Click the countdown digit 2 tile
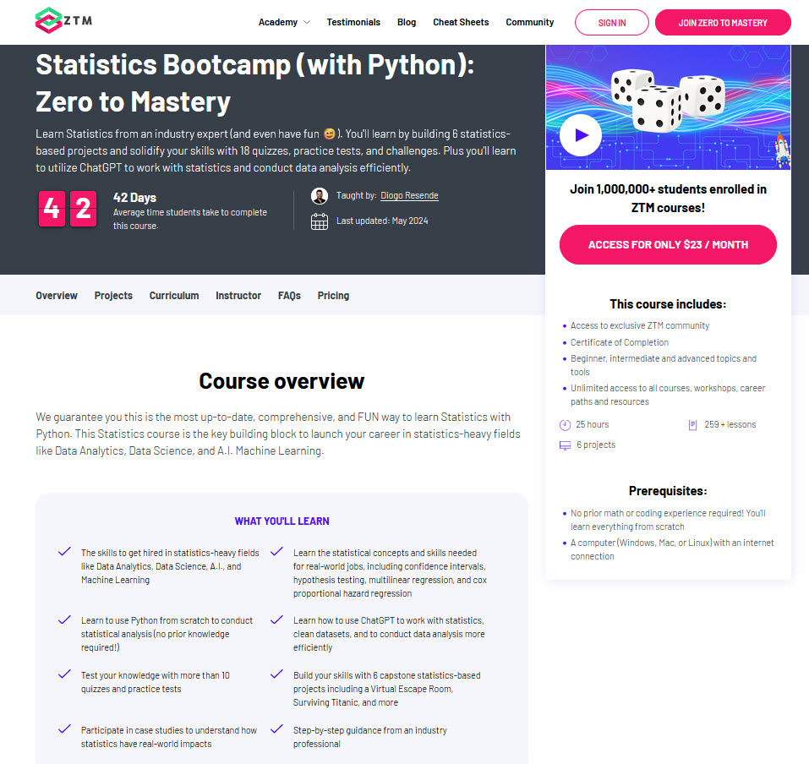The width and height of the screenshot is (809, 764). pos(83,209)
